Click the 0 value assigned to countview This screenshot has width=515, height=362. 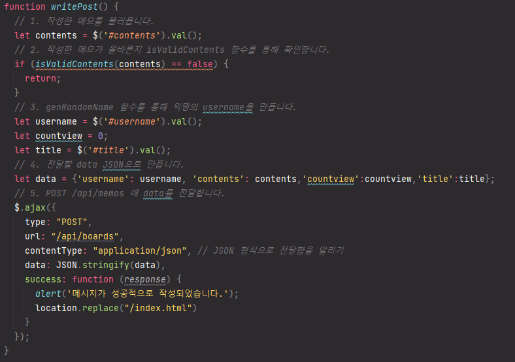click(x=101, y=136)
